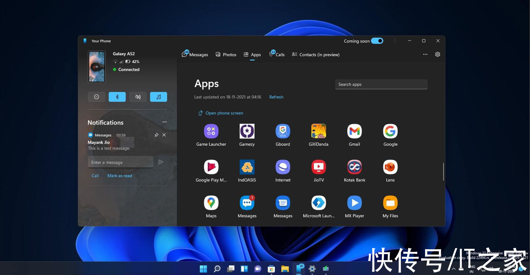The width and height of the screenshot is (530, 275).
Task: Toggle phone Bluetooth button
Action: pyautogui.click(x=117, y=97)
